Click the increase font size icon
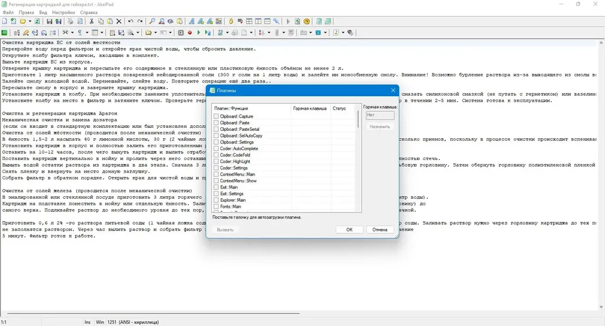Viewport: 605px width, 326px height. pos(201,22)
